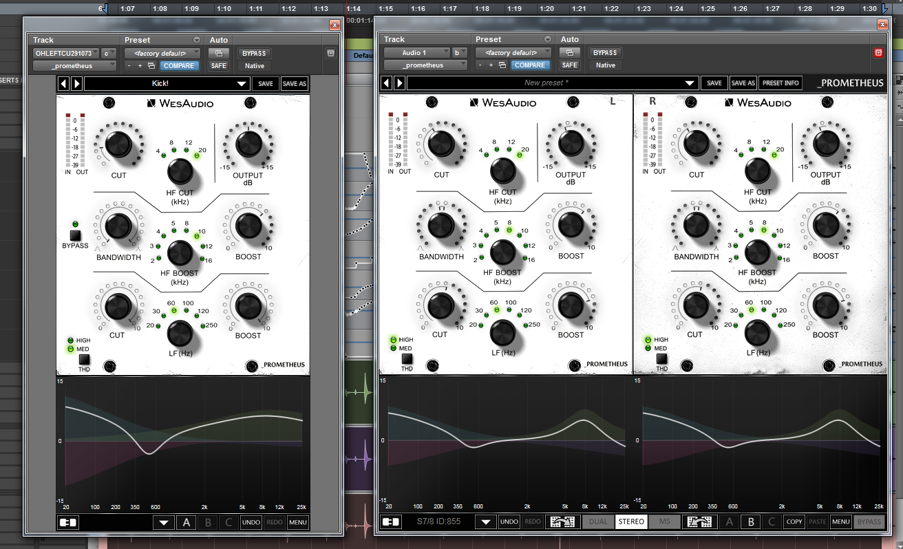This screenshot has width=903, height=549.
Task: Click the red target button in right plugin
Action: point(878,52)
